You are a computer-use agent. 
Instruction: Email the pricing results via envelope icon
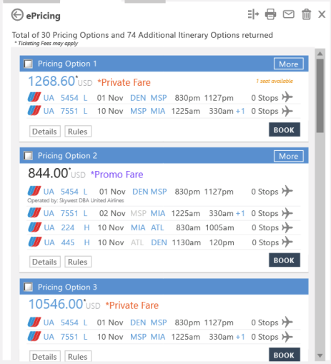tap(288, 14)
